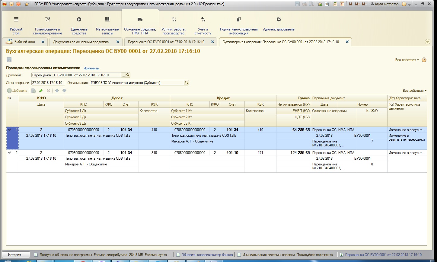This screenshot has height=262, width=437.
Task: Move row down with the down arrow
Action: [x=64, y=91]
